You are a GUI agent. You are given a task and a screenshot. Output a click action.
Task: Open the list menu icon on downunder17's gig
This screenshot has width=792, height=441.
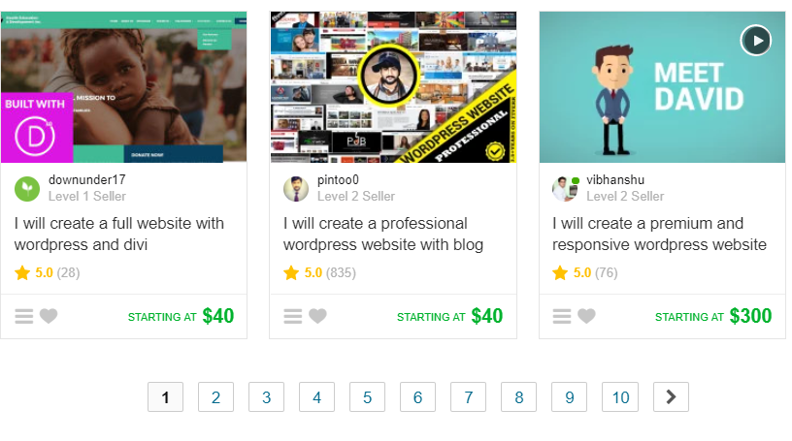point(23,316)
